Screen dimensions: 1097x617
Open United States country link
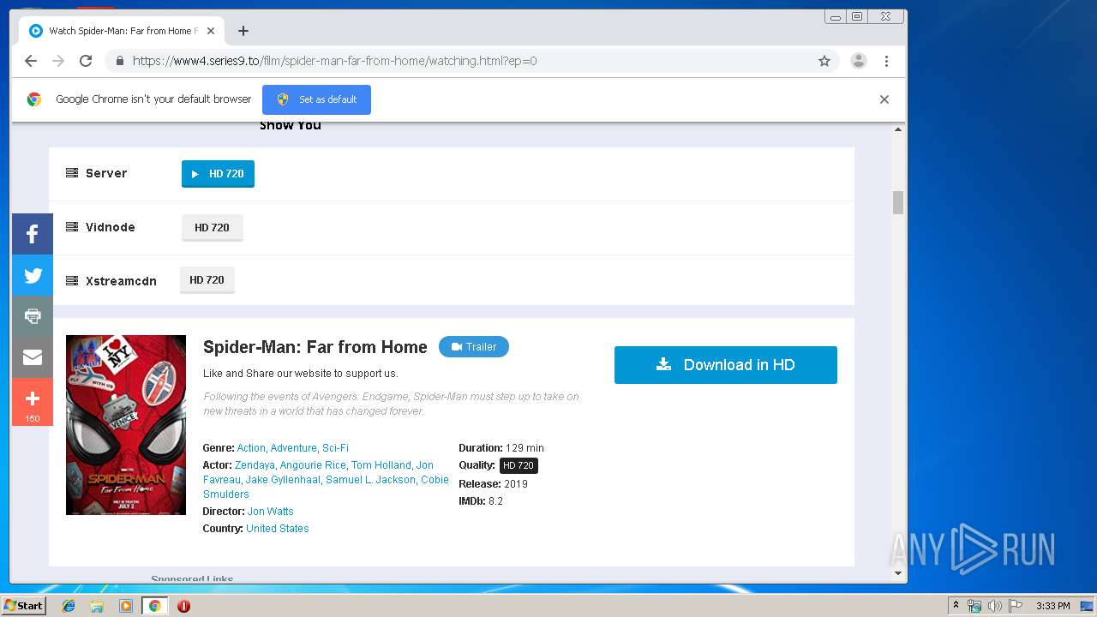click(x=278, y=529)
